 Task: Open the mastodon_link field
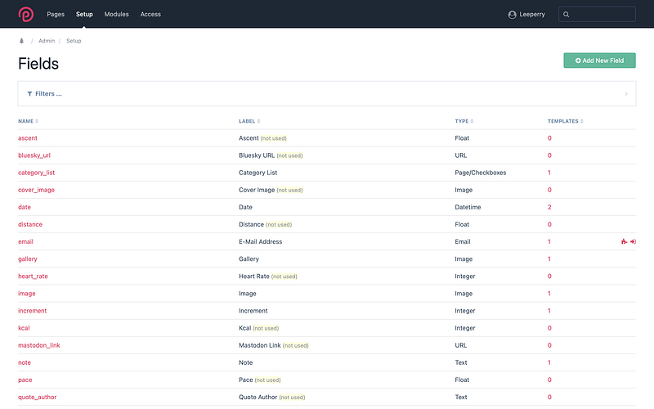click(38, 345)
